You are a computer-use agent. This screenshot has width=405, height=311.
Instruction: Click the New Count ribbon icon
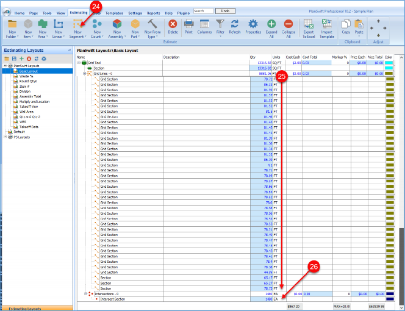tap(97, 24)
